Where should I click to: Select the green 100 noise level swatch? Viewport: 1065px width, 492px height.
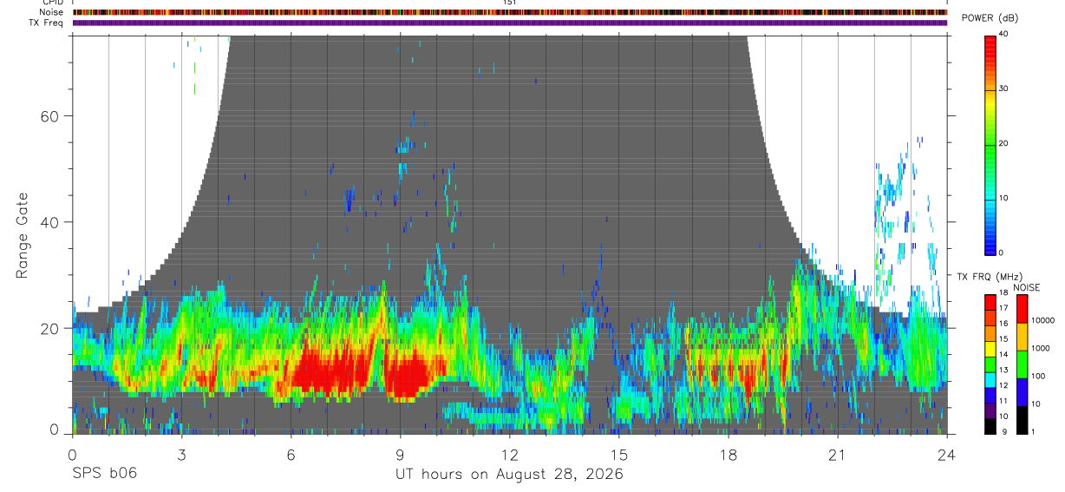click(x=1022, y=364)
